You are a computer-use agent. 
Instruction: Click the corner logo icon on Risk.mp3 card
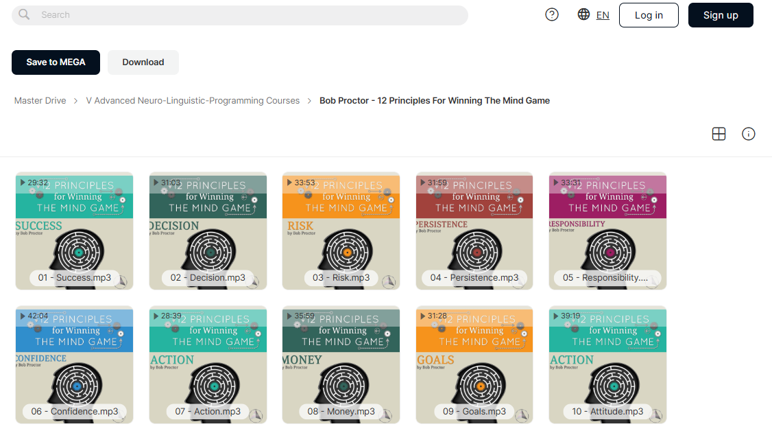[389, 282]
